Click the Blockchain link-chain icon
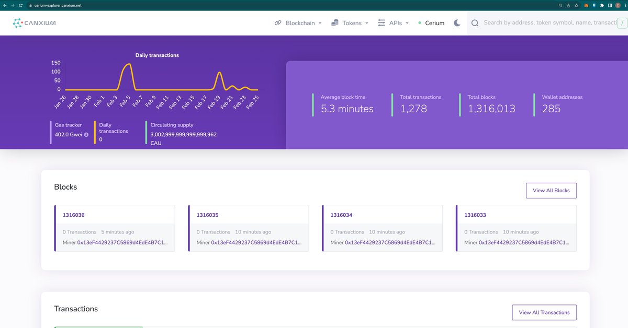The image size is (628, 328). coord(278,23)
